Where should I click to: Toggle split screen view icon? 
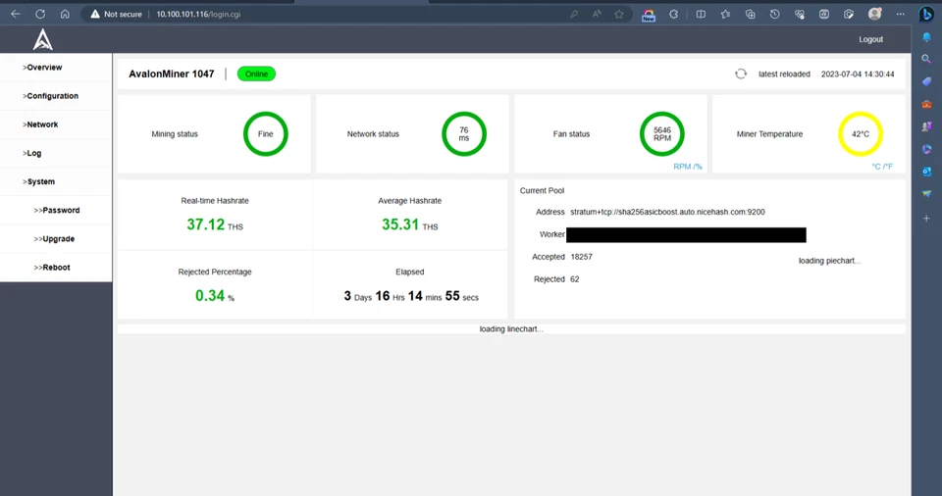[701, 14]
